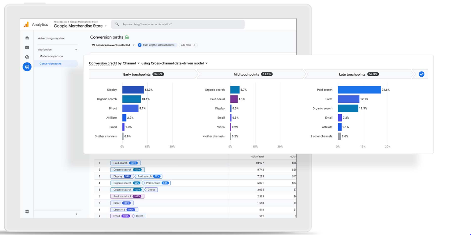Click the Direct × 2 path chip
Screen dimensions: 471x235
pos(124,210)
